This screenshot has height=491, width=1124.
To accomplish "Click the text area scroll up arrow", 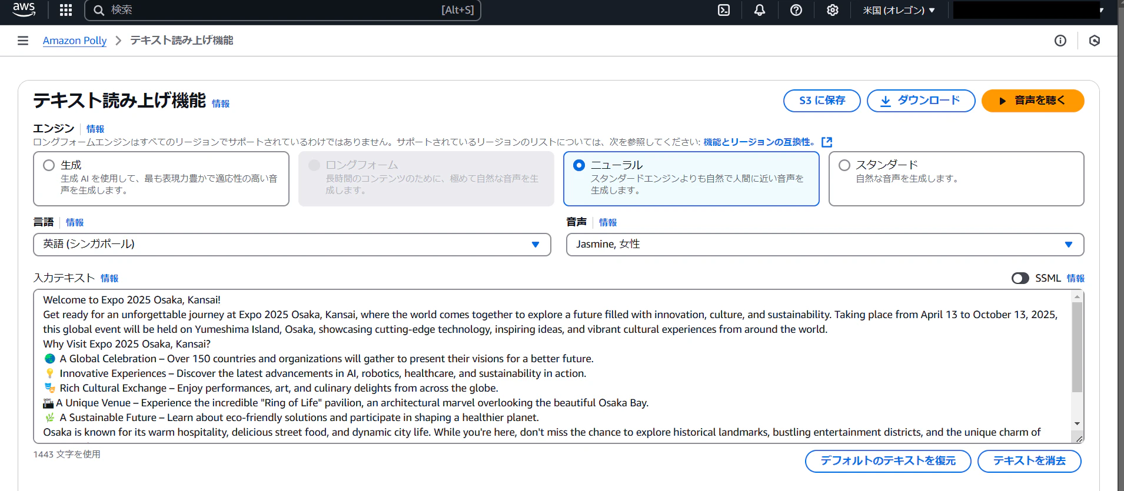I will tap(1077, 296).
